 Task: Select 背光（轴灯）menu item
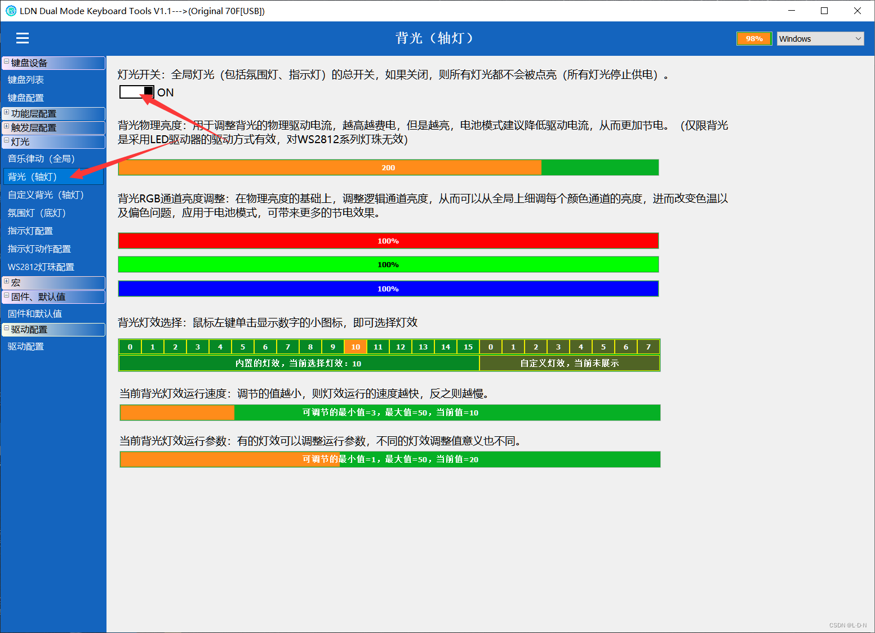(x=53, y=177)
